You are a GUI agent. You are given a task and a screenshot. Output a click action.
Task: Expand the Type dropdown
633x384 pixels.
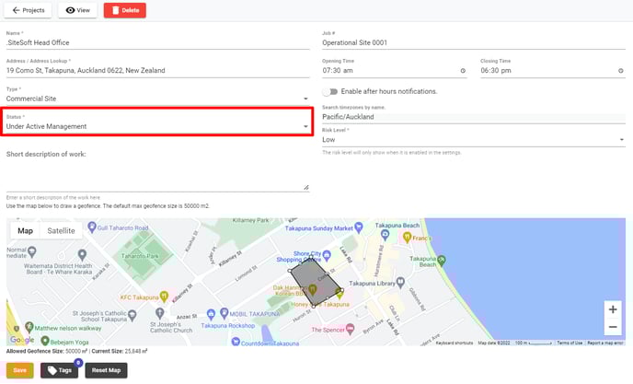tap(305, 98)
